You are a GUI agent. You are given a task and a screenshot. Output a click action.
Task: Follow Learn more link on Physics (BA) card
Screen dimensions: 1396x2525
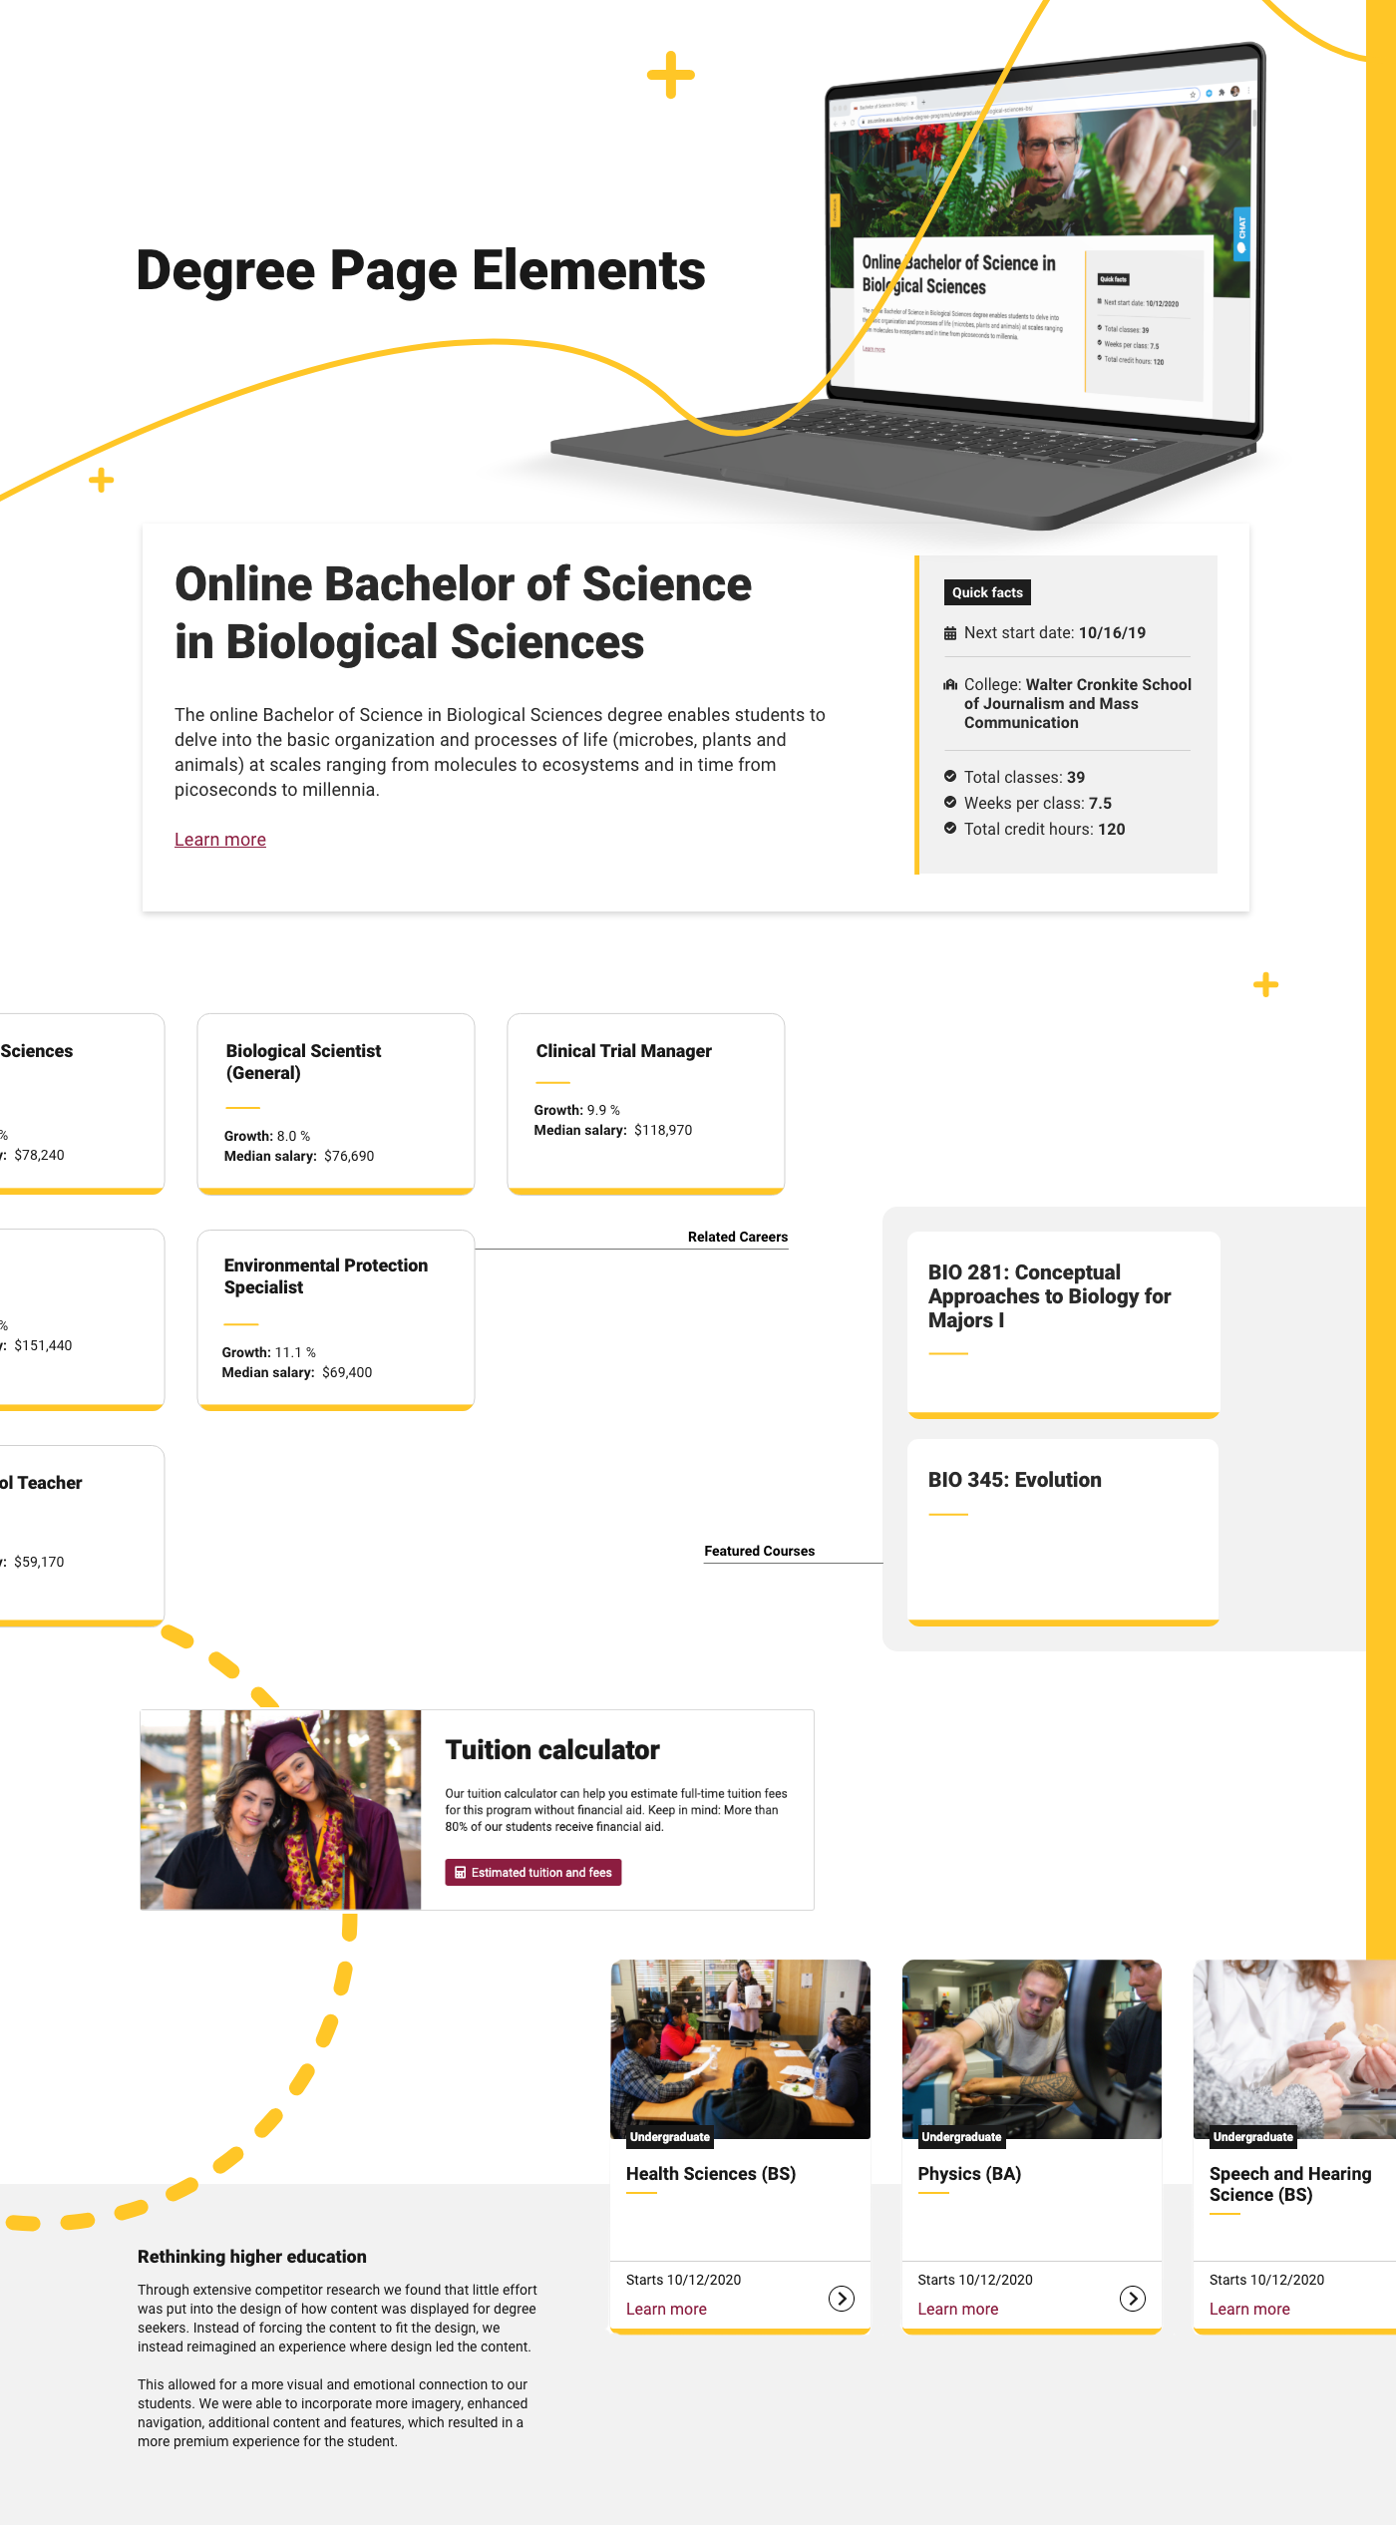pyautogui.click(x=957, y=2310)
